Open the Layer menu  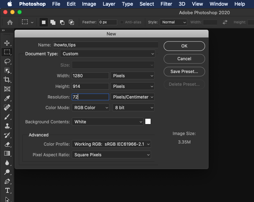[x=109, y=4]
